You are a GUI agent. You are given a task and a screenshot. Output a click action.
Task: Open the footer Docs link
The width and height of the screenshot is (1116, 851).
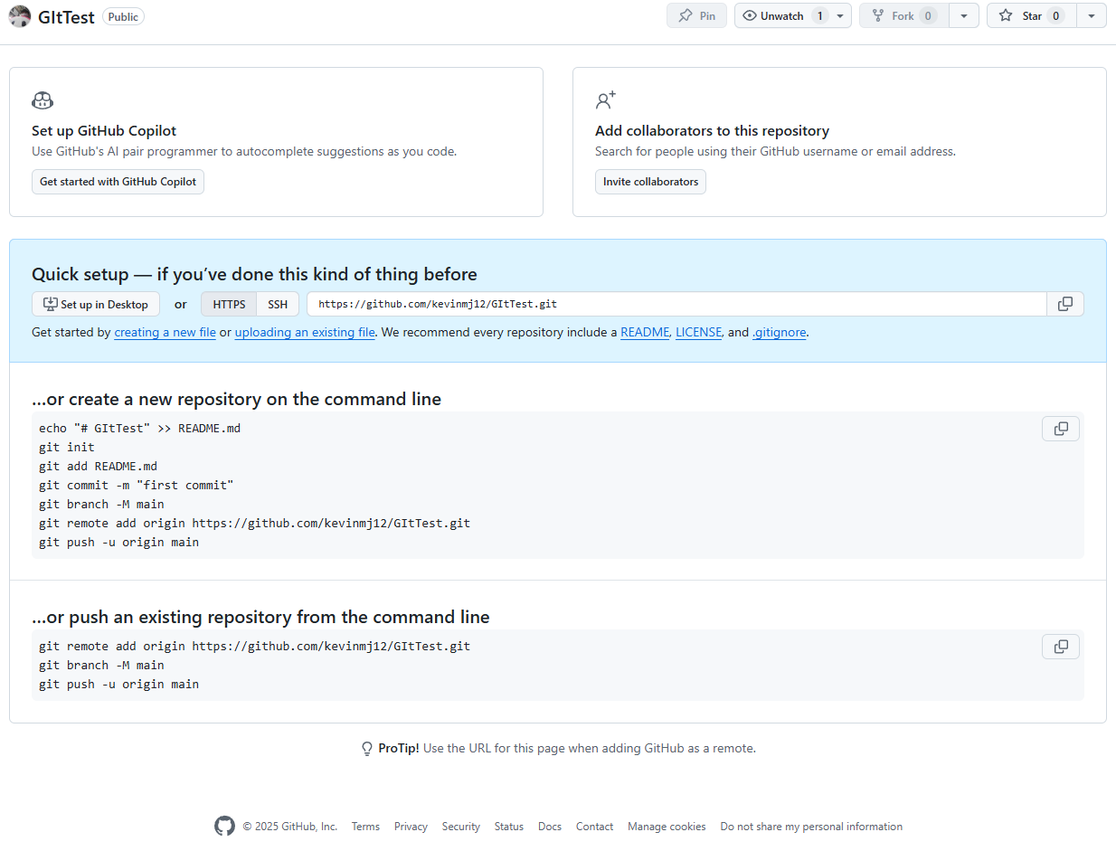[x=550, y=827]
